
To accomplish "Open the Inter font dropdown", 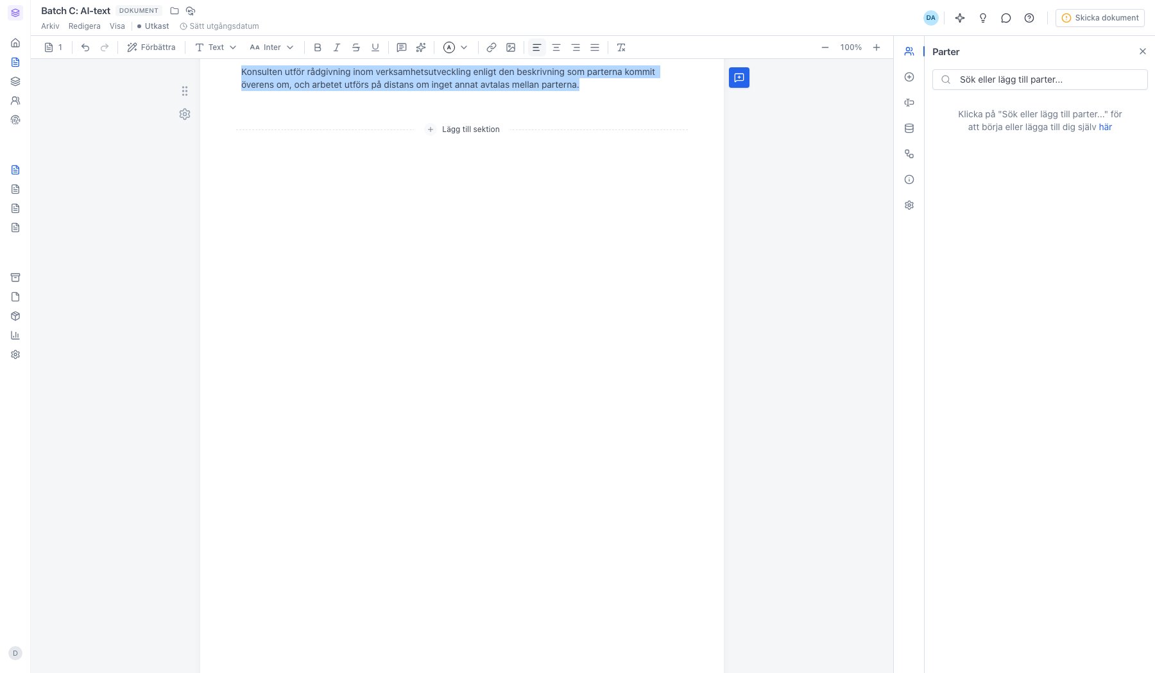I will click(x=271, y=47).
